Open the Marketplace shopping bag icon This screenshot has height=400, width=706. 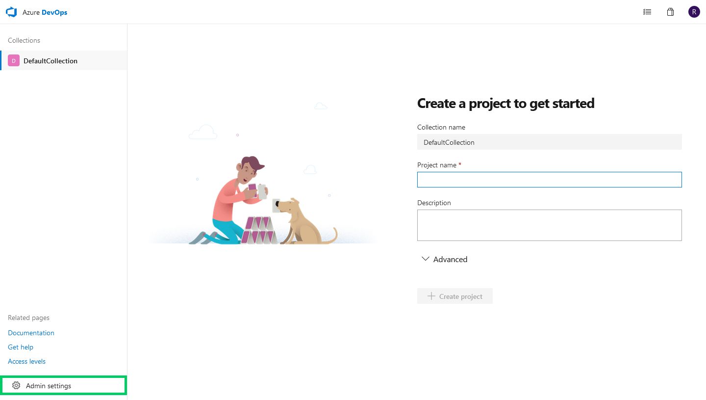(x=670, y=12)
